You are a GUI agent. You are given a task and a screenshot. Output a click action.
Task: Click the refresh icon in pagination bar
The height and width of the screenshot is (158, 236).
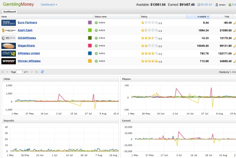pyautogui.click(x=42, y=72)
